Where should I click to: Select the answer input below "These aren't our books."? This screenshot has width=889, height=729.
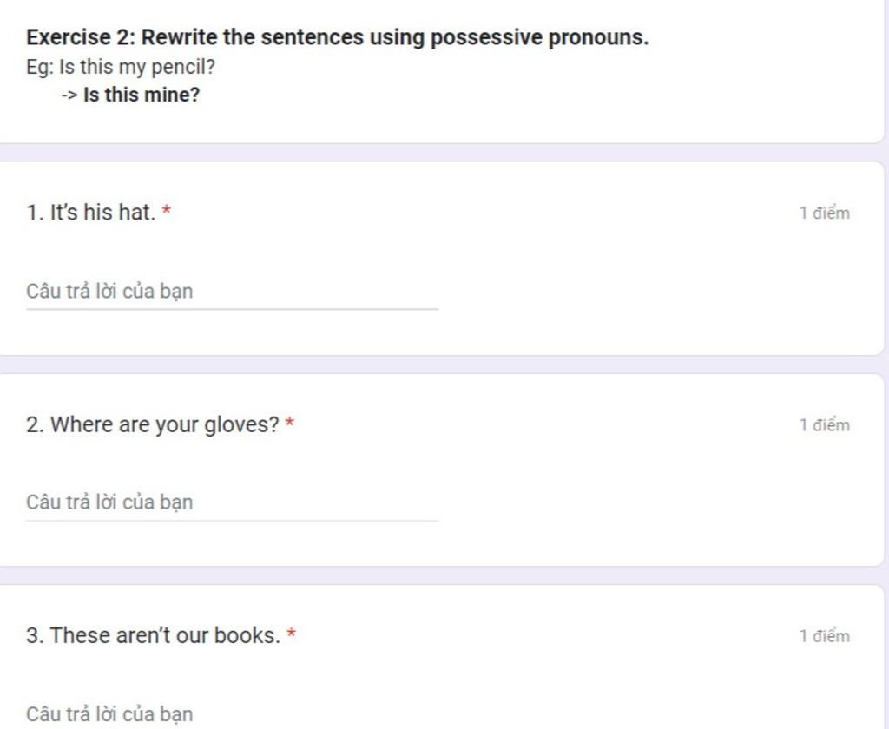[x=232, y=714]
